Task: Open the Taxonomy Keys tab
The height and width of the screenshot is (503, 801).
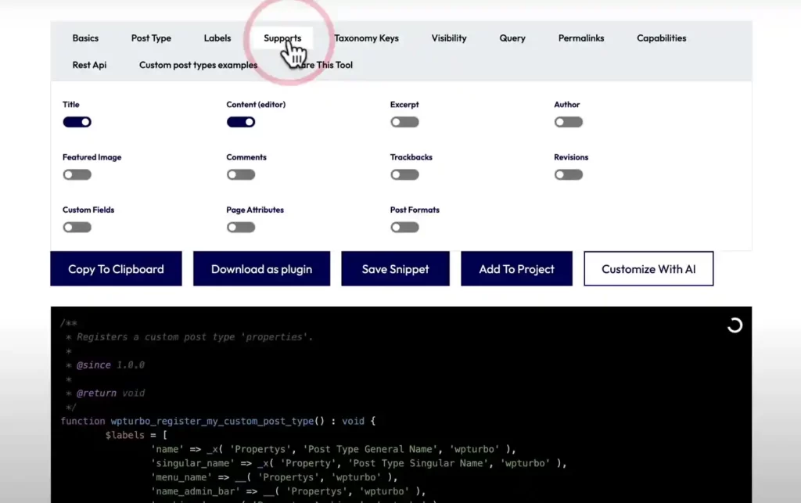Action: (x=366, y=38)
